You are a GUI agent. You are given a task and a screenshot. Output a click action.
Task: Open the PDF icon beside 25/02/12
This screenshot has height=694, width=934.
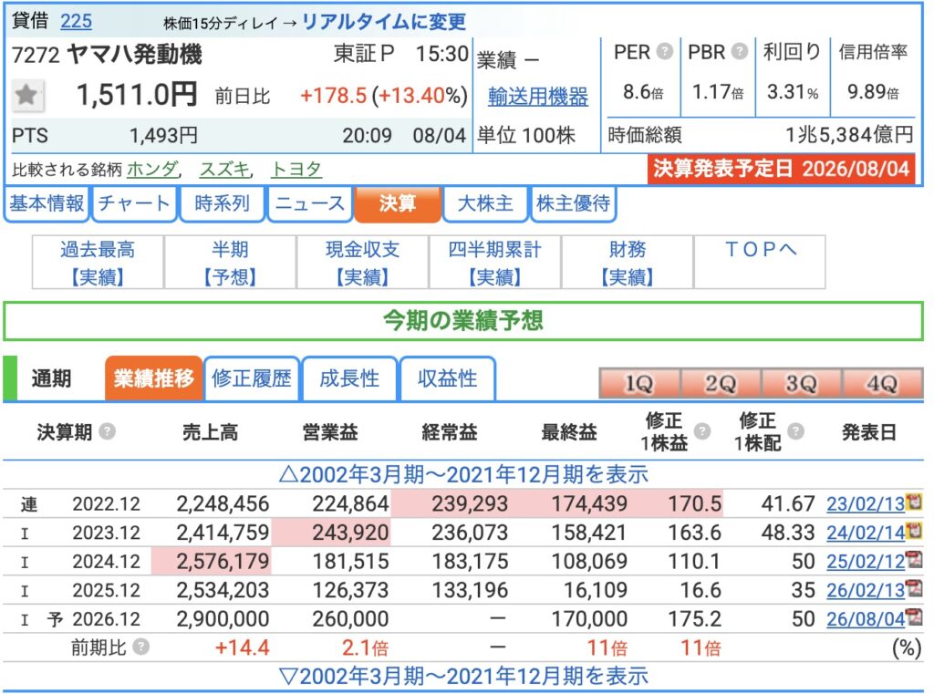(x=914, y=559)
